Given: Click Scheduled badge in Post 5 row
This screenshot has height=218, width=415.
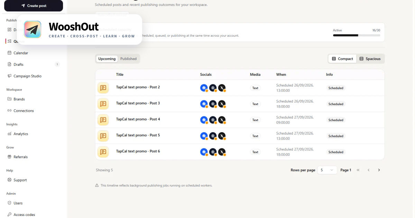Looking at the screenshot, I should [x=336, y=136].
